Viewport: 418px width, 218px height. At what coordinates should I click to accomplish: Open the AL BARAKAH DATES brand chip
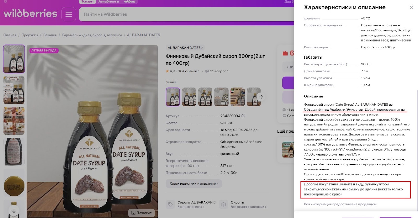click(185, 48)
